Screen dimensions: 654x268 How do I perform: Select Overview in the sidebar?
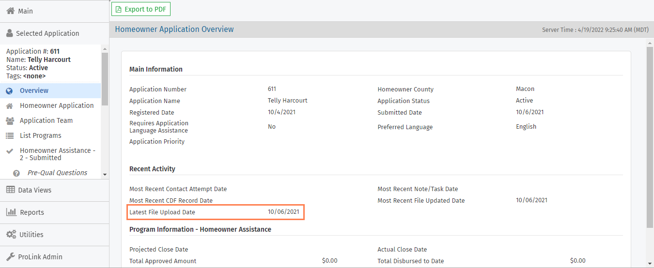[x=50, y=91]
